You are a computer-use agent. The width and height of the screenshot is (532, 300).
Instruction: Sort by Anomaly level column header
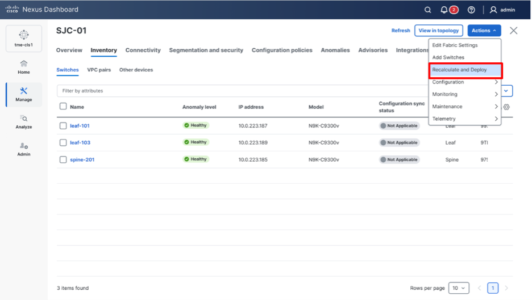tap(199, 107)
